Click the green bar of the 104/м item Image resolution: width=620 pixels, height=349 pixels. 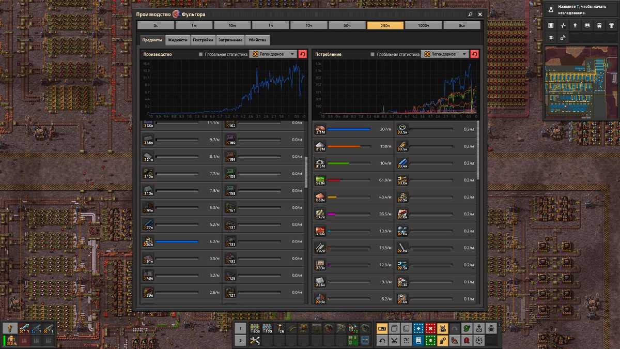pos(338,163)
